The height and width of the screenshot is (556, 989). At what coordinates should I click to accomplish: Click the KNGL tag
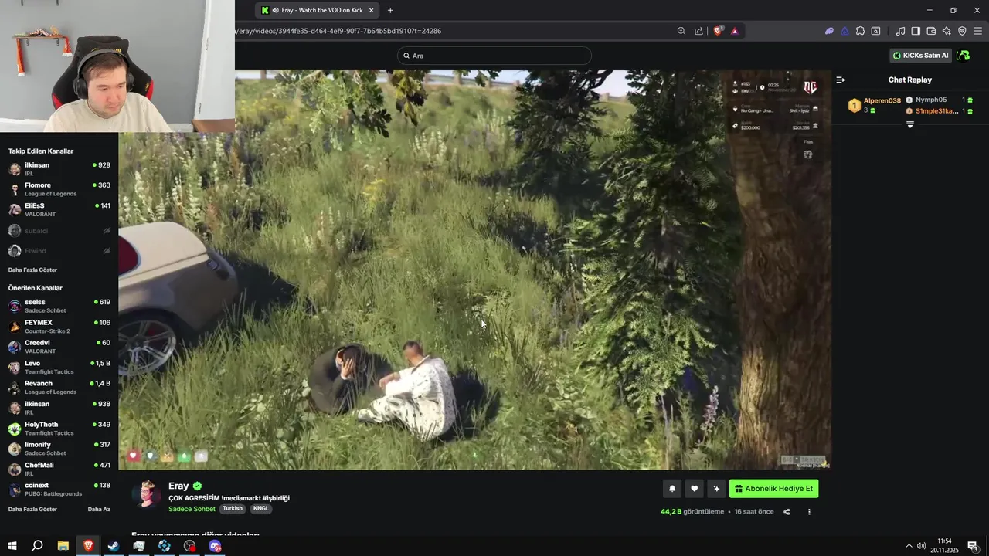click(x=261, y=509)
